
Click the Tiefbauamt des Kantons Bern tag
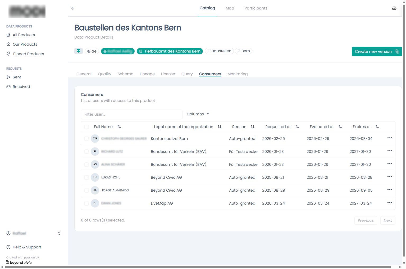click(170, 51)
